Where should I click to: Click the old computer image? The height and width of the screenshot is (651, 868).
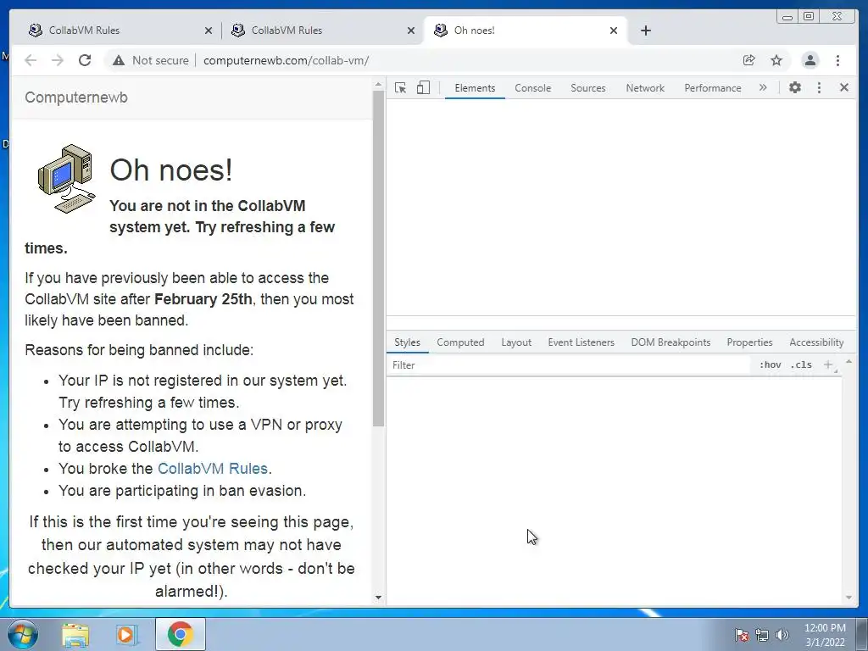pos(66,178)
